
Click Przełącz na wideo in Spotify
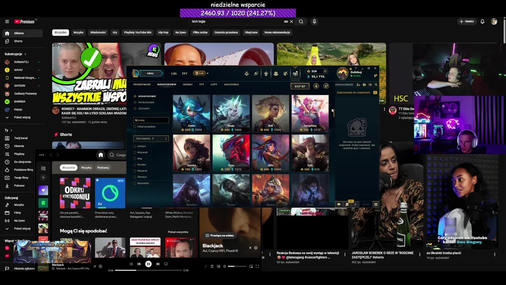(x=219, y=236)
